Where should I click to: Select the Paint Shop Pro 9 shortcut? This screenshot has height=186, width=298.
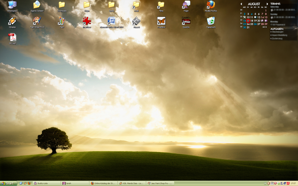(37, 23)
